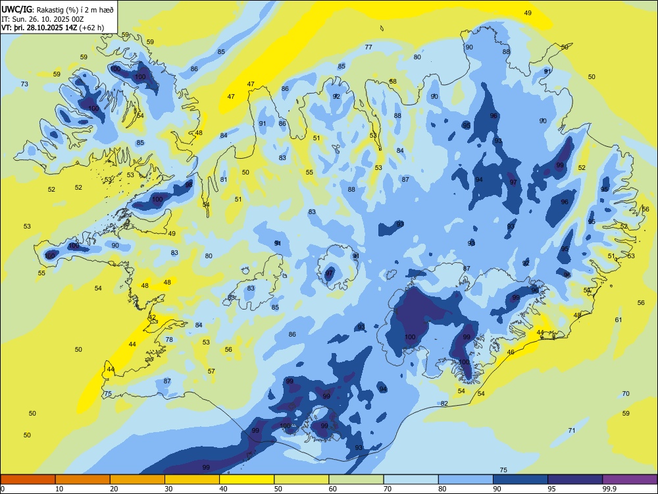
Task: Click the humidity value '46' on the map
Action: coord(511,352)
